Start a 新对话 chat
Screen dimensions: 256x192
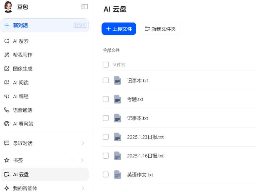44,25
